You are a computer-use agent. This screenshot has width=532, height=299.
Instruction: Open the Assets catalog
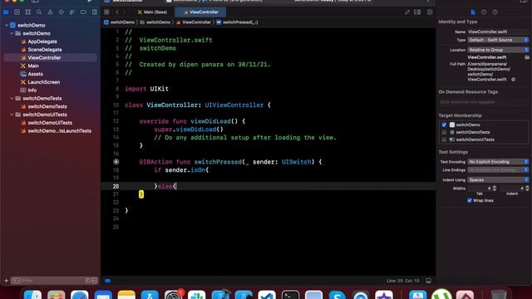(x=35, y=74)
